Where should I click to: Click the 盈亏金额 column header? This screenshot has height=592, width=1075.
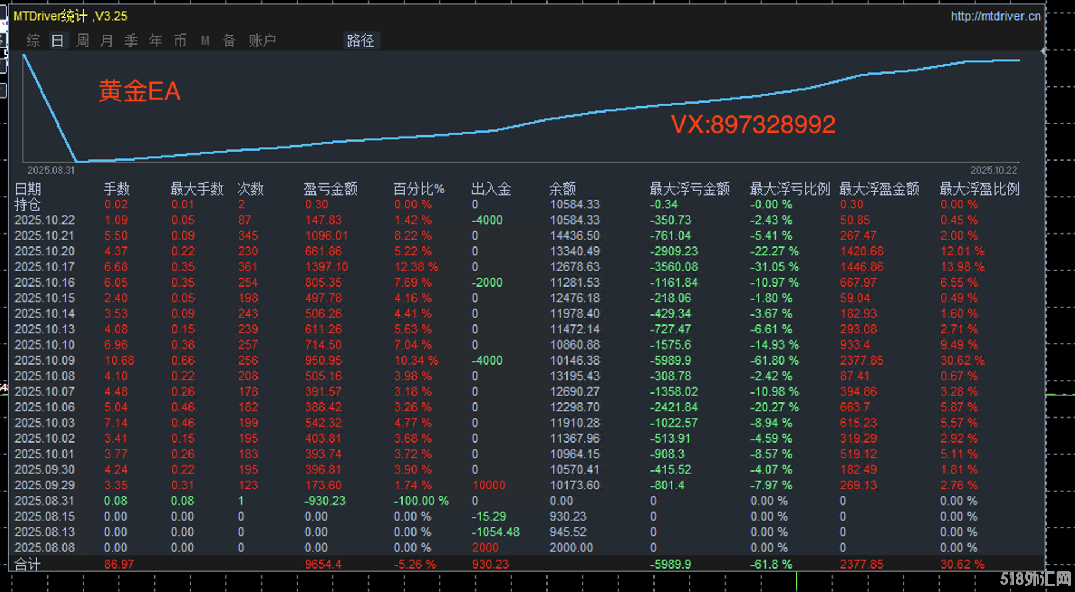(330, 189)
